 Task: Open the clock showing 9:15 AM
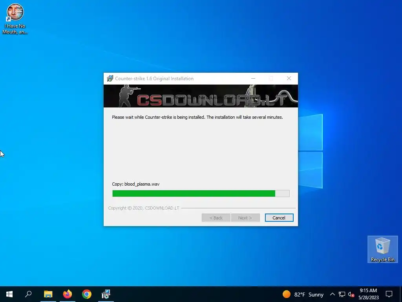click(x=368, y=294)
